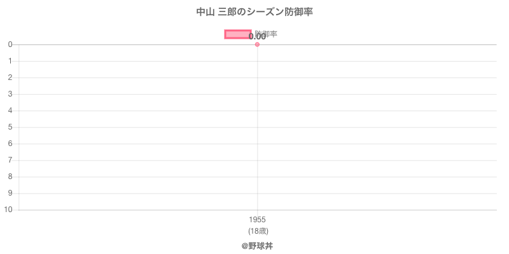The height and width of the screenshot is (254, 509).
Task: Click y-axis label 4
Action: click(10, 110)
